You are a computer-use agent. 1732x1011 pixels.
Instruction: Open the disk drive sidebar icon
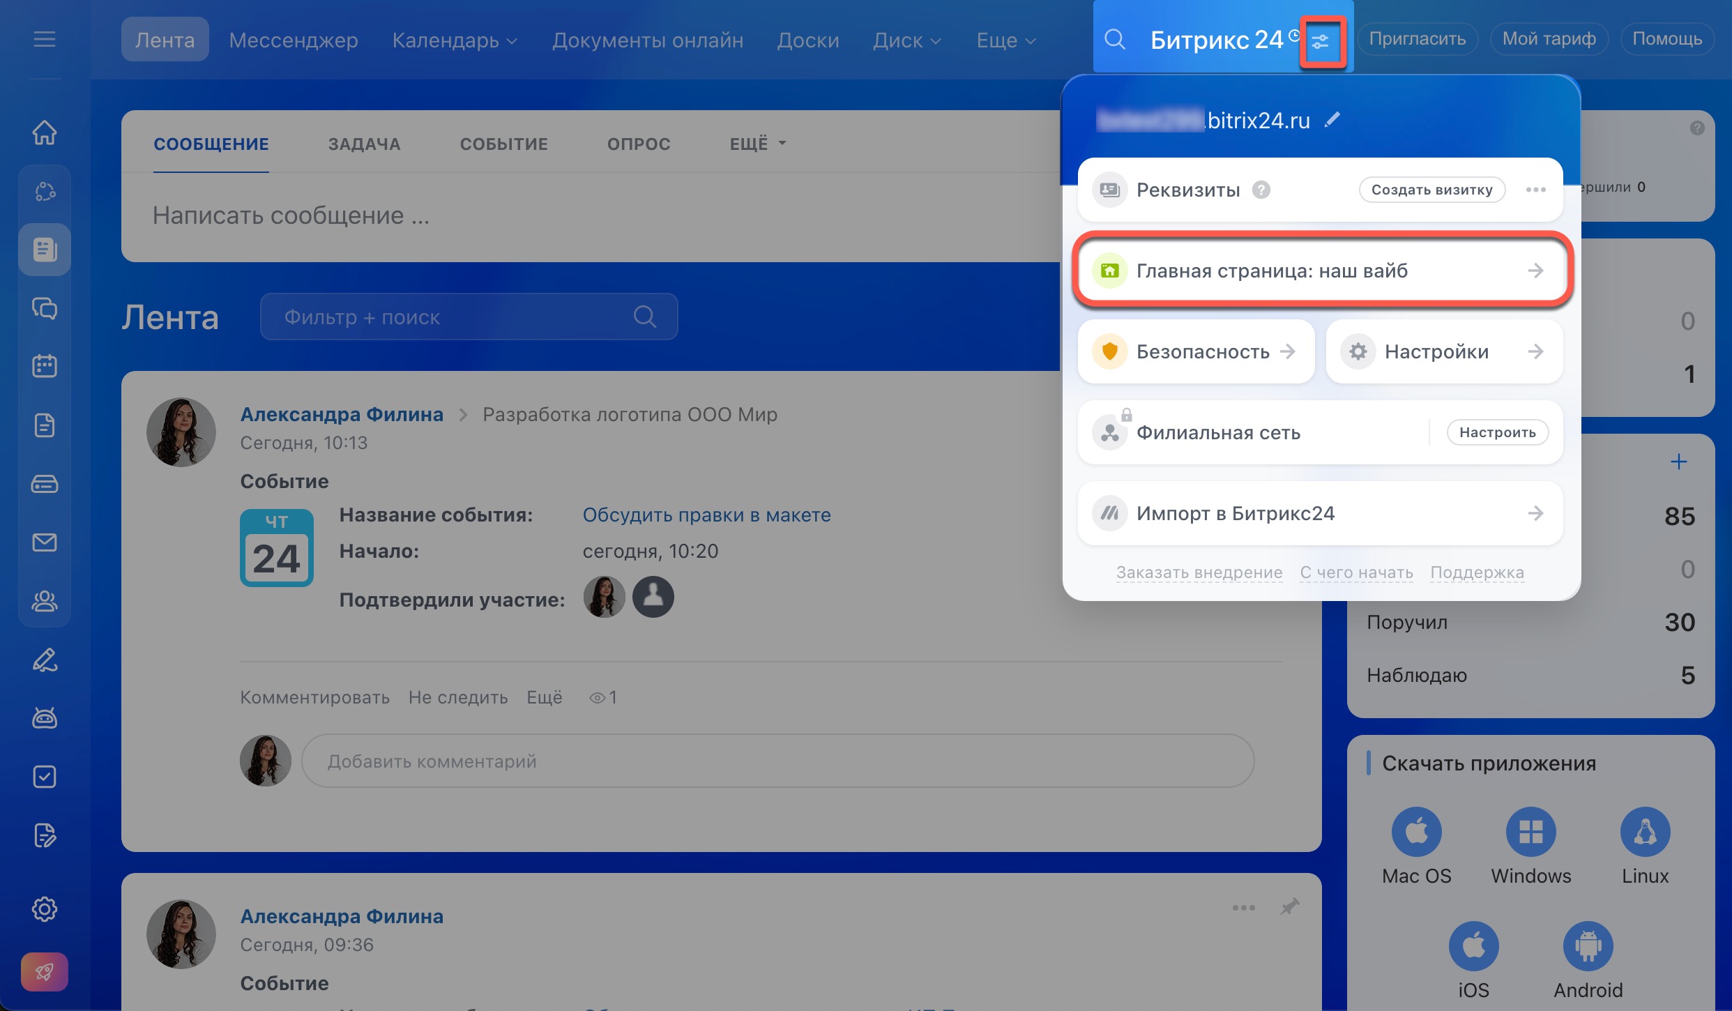pos(45,484)
